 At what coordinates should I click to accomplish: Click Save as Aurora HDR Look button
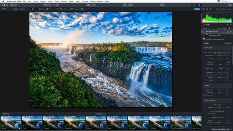pyautogui.click(x=221, y=130)
